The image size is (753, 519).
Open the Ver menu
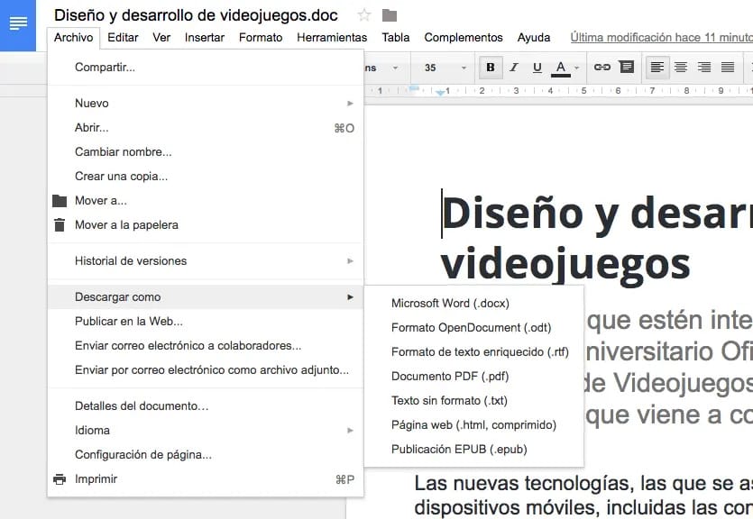(161, 38)
